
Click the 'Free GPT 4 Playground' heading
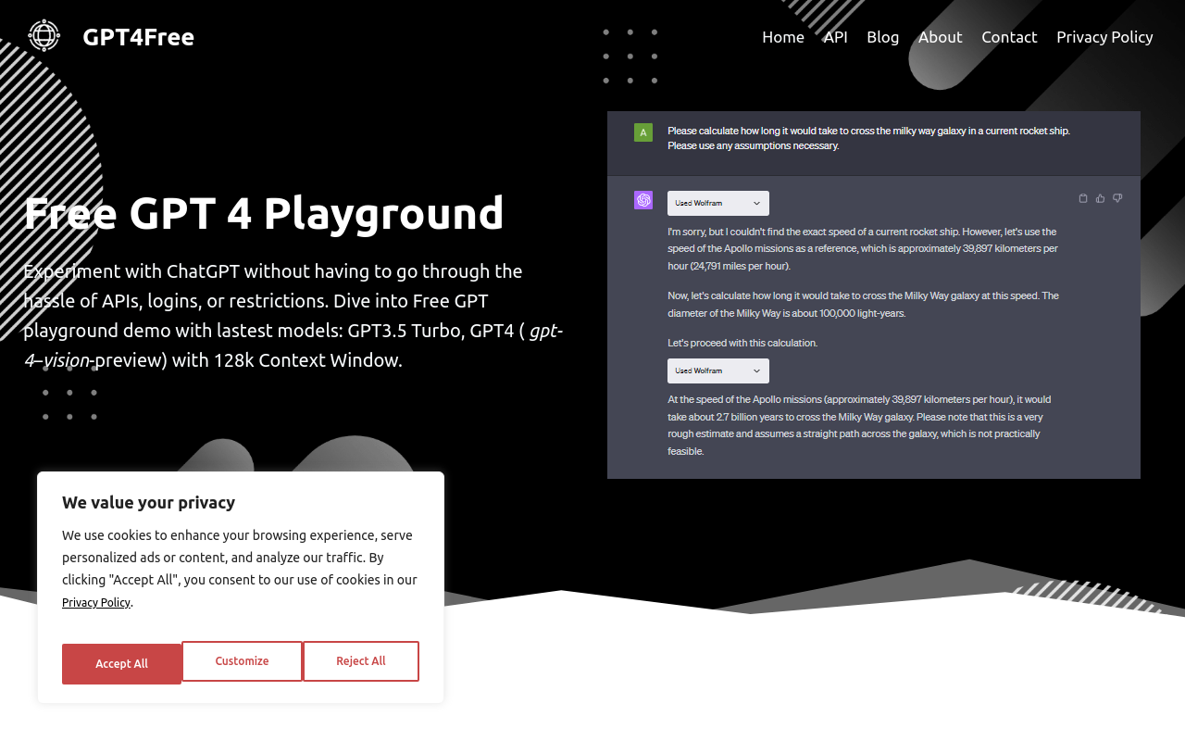coord(264,213)
